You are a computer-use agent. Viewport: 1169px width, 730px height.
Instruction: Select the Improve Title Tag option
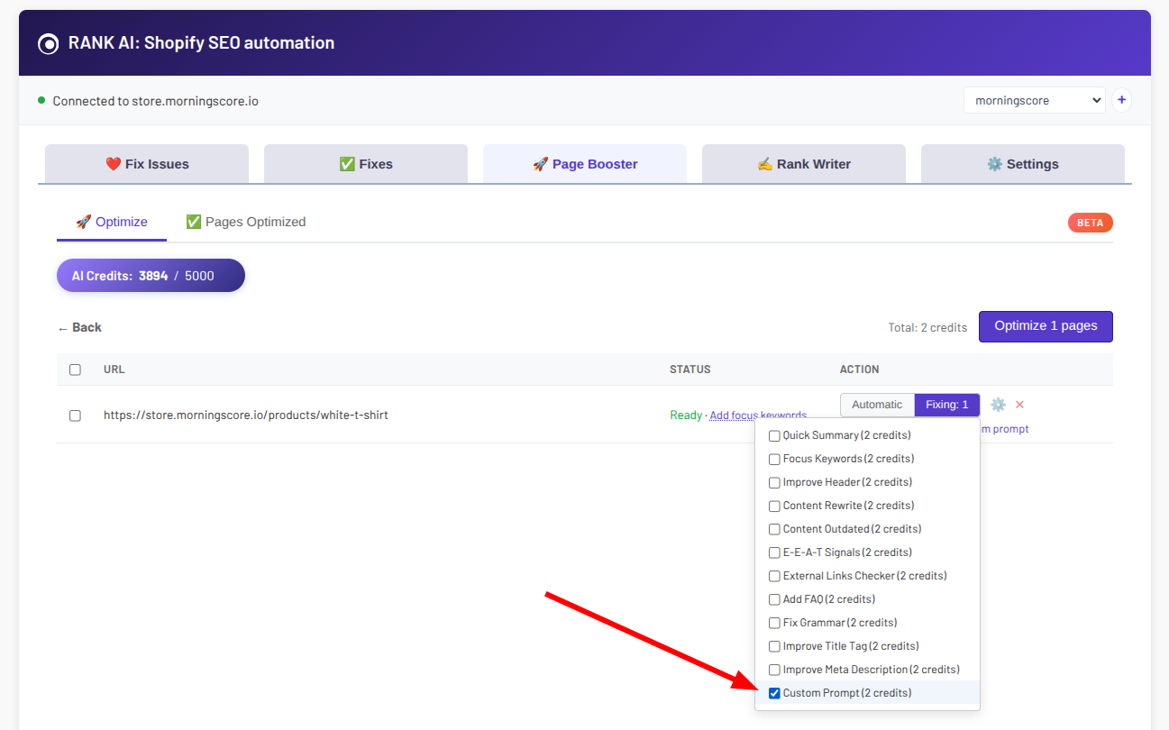(774, 646)
